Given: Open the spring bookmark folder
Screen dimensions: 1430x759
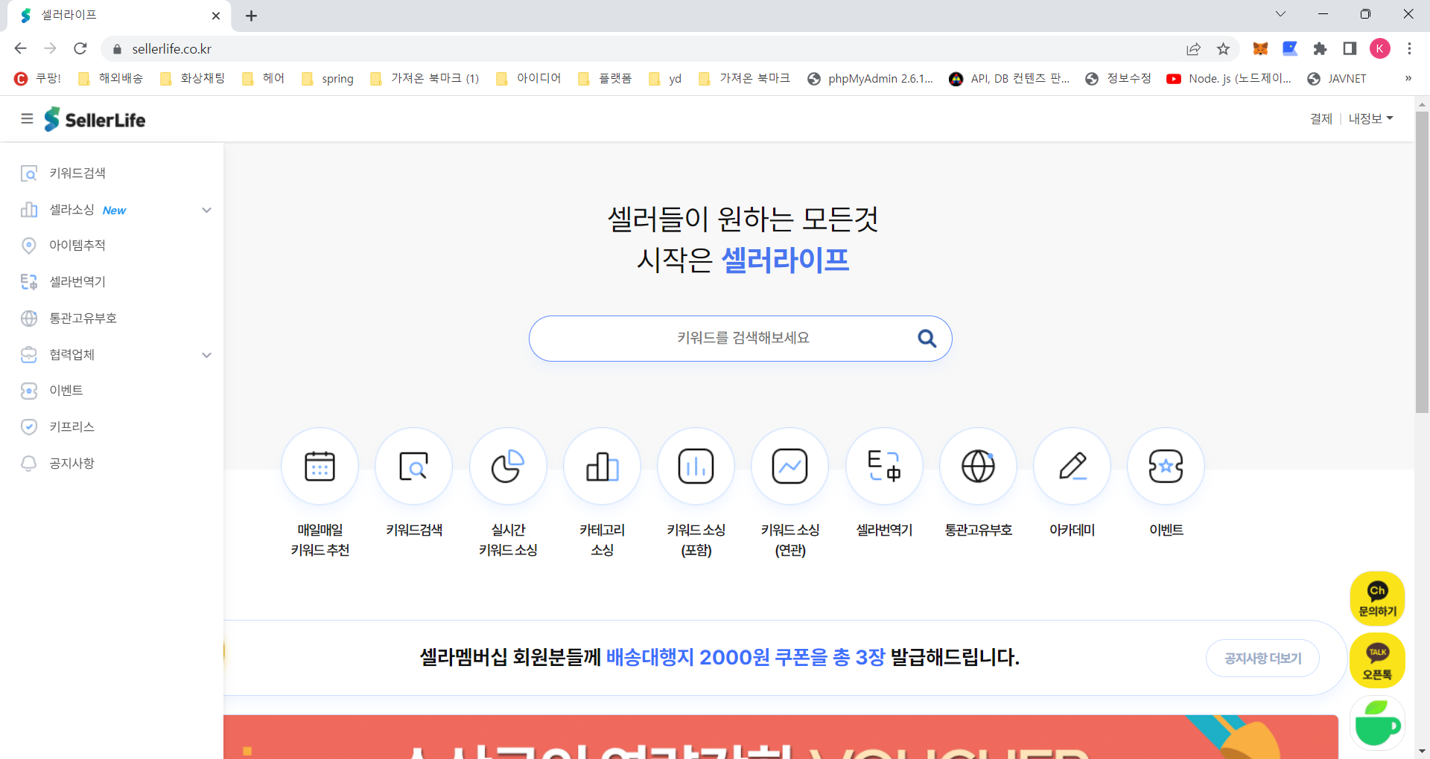Looking at the screenshot, I should pyautogui.click(x=328, y=79).
